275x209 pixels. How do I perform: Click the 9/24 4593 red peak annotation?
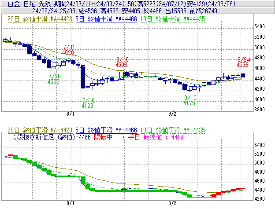[243, 62]
